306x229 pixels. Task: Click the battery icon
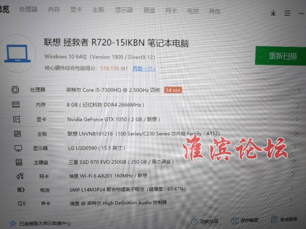[x=21, y=190]
